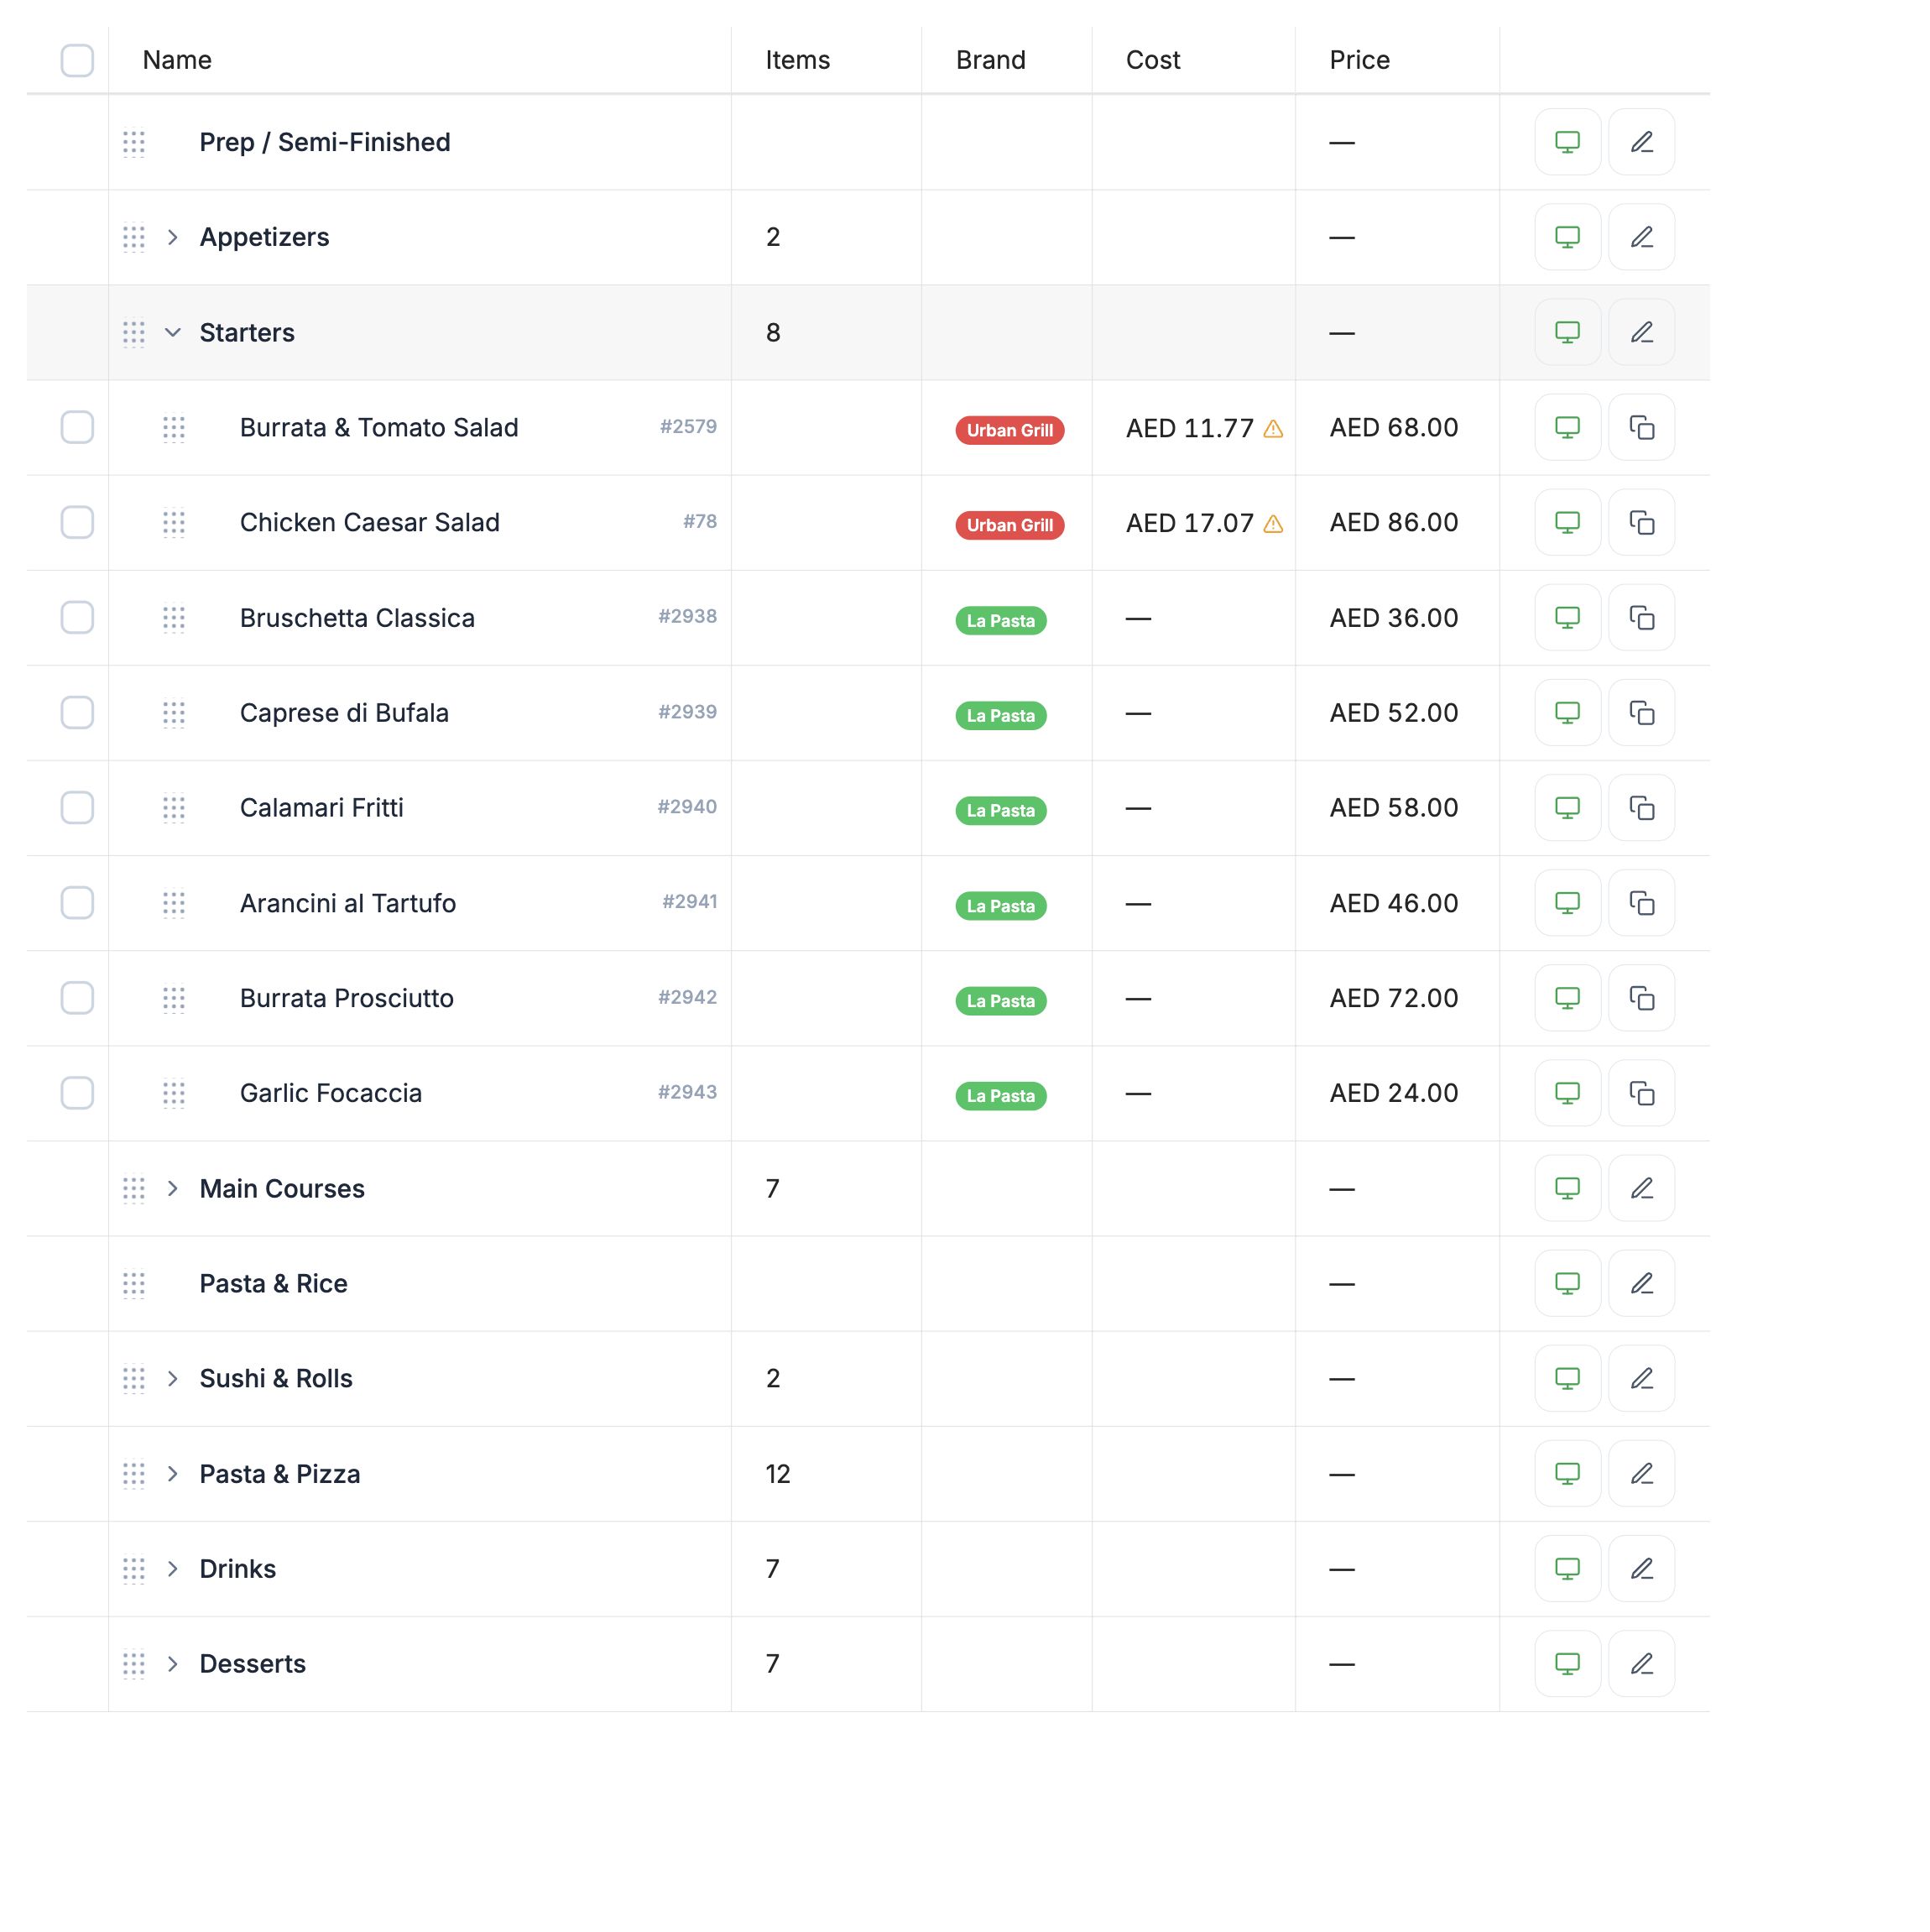Viewport: 1930px width, 1932px height.
Task: Copy the Bruschetta Classica item
Action: coord(1641,617)
